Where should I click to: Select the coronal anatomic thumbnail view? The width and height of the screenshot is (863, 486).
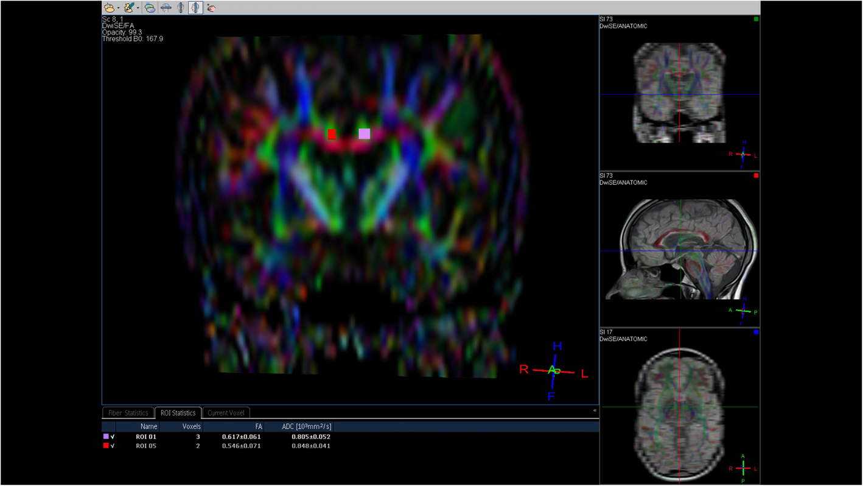(x=680, y=93)
